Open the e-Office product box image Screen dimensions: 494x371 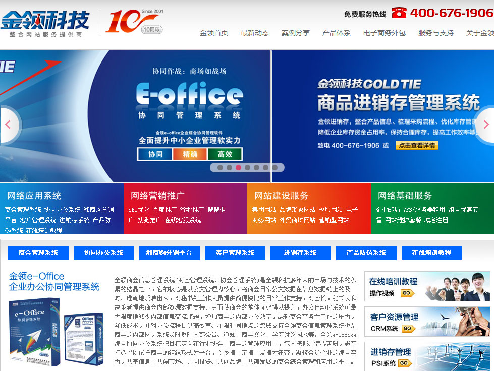[x=57, y=332]
